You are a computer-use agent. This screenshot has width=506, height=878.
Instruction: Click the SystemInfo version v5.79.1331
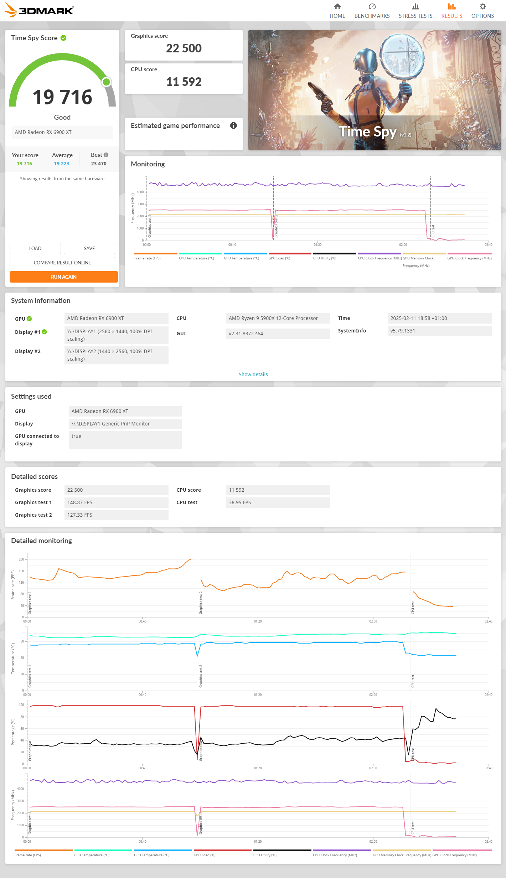pyautogui.click(x=439, y=331)
